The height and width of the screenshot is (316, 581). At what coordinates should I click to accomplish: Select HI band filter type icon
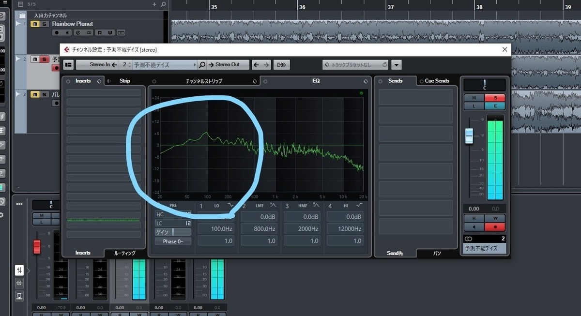359,206
